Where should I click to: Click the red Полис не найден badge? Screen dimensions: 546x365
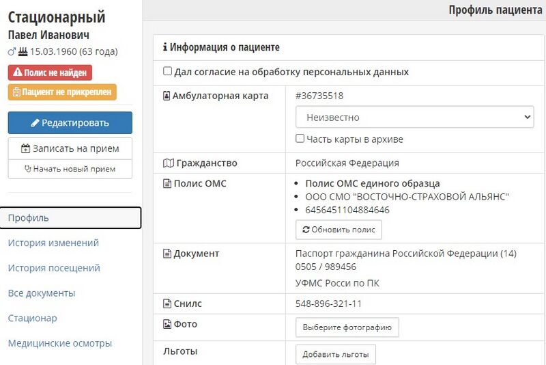(x=50, y=72)
